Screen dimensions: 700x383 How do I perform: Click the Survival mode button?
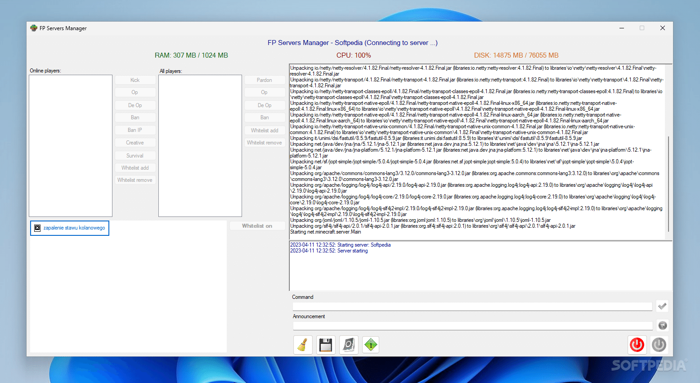[x=135, y=156]
